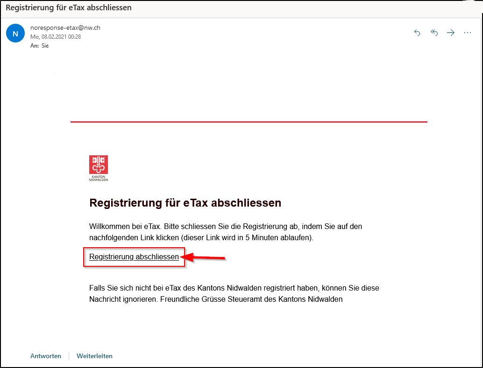Viewport: 483px width, 368px height.
Task: Click the date Mo, 08.02.2021 00:28
Action: coord(56,37)
